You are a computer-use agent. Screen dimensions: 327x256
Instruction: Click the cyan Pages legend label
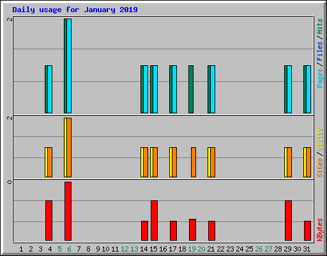pos(320,78)
